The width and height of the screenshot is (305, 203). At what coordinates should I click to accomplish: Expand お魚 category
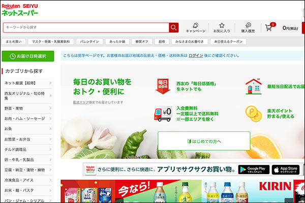click(x=28, y=129)
